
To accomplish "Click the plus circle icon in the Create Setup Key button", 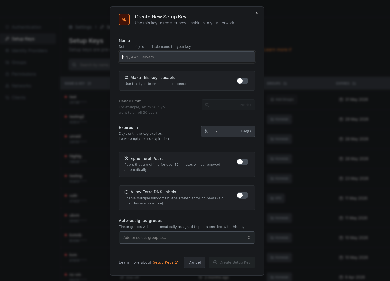I will tap(215, 262).
